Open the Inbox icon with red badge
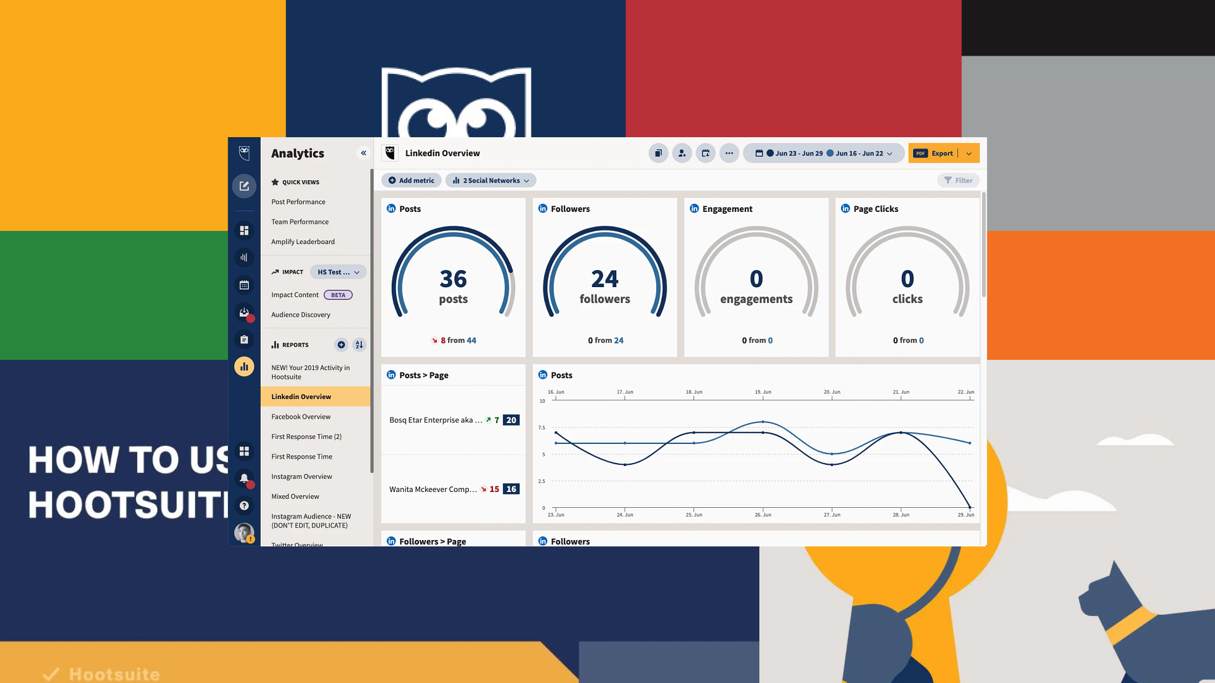Image resolution: width=1215 pixels, height=683 pixels. tap(244, 312)
